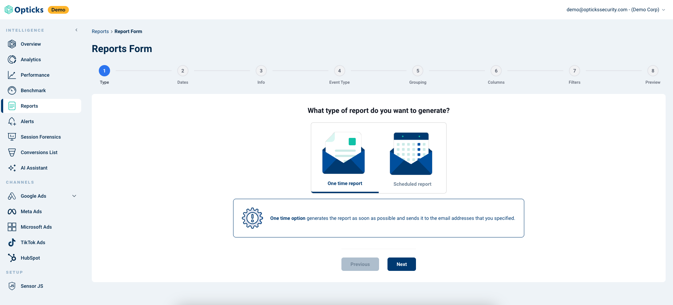Go to the Meta Ads channel
This screenshot has height=305, width=673.
click(x=31, y=211)
